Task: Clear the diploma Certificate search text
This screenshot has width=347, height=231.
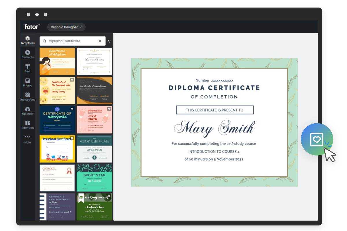Action: pyautogui.click(x=100, y=41)
